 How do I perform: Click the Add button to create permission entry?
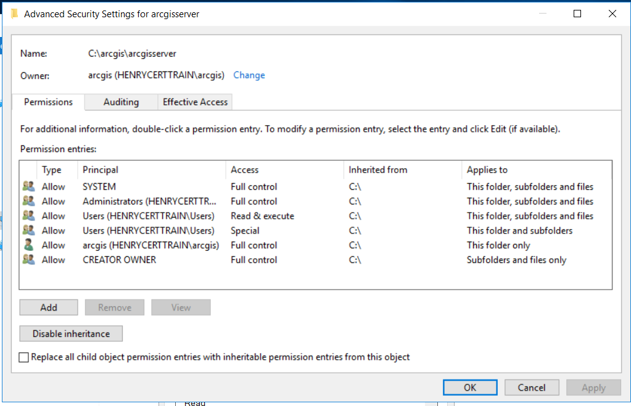(48, 307)
